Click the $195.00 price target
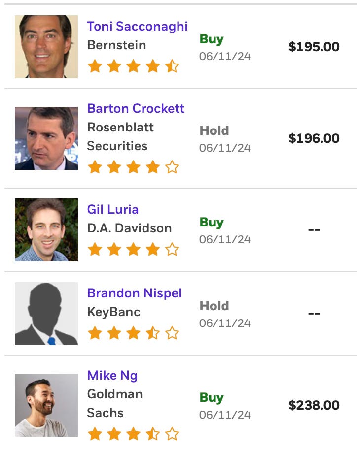 click(x=314, y=47)
